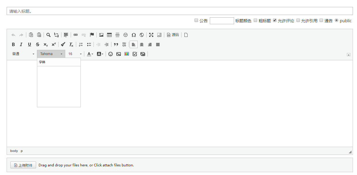
Task: Click the 标题颜色 title color input field
Action: pos(222,20)
